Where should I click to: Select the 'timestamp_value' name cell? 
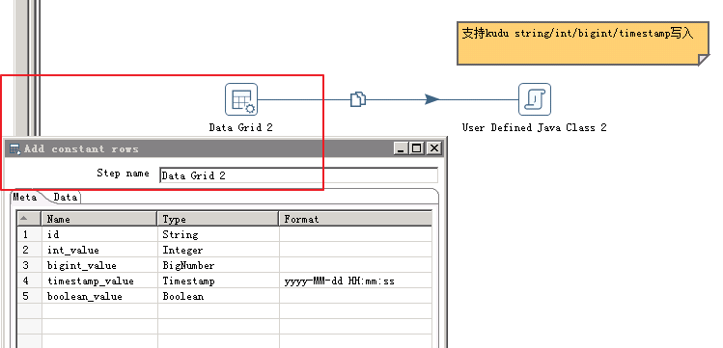pyautogui.click(x=99, y=281)
